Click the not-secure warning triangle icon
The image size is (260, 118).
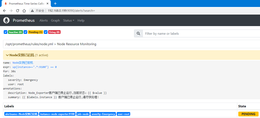(32, 11)
